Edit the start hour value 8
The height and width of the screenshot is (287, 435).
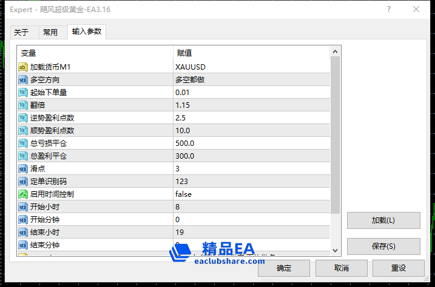click(252, 207)
